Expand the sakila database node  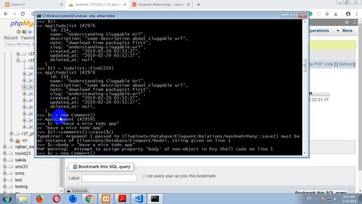click(x=5, y=160)
